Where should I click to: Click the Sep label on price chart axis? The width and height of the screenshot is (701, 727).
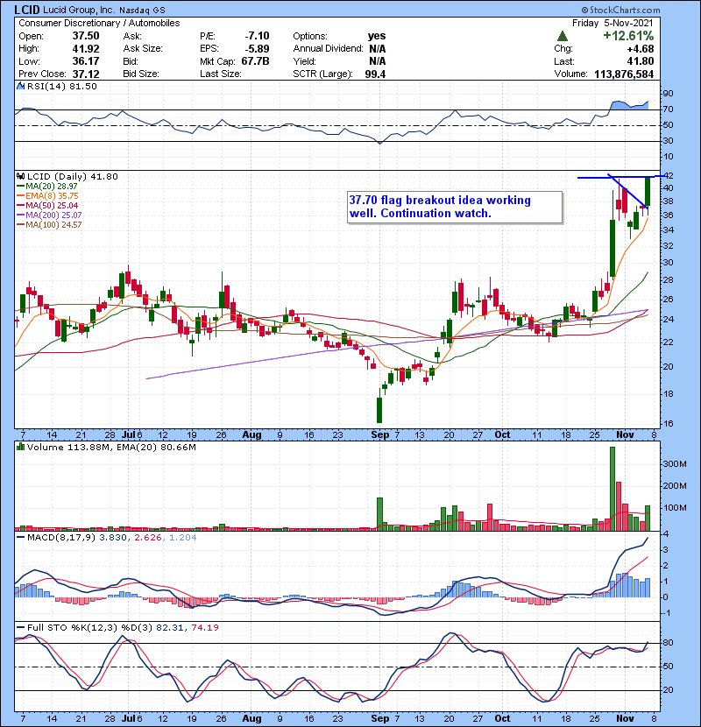click(x=380, y=435)
